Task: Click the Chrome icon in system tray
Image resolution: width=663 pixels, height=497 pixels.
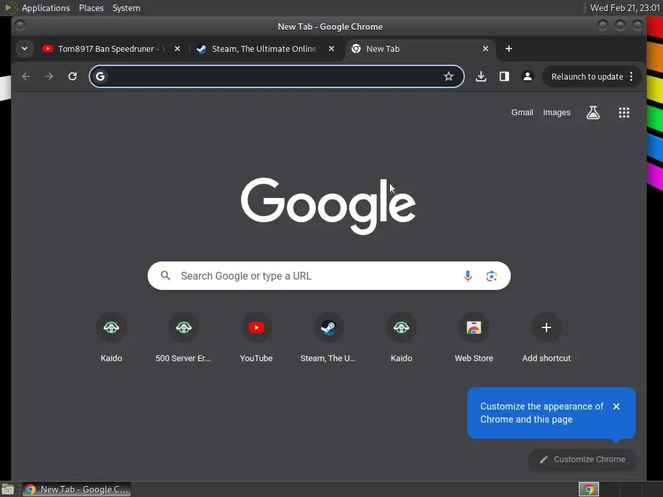Action: pyautogui.click(x=589, y=489)
